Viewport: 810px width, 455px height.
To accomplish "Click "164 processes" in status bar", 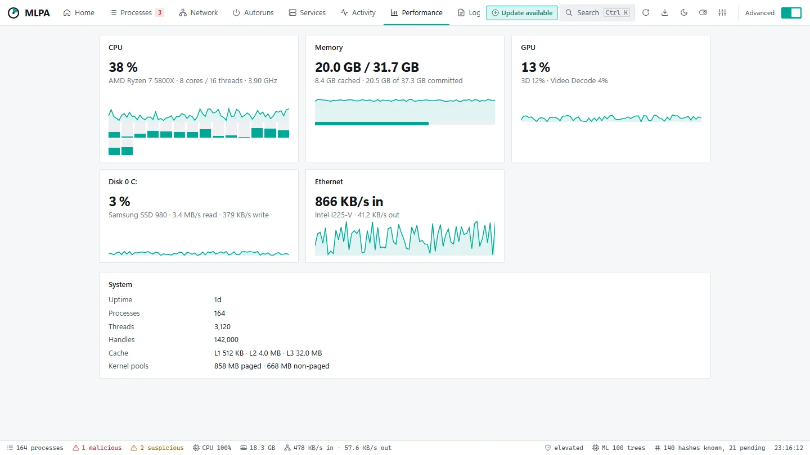I will pos(35,448).
